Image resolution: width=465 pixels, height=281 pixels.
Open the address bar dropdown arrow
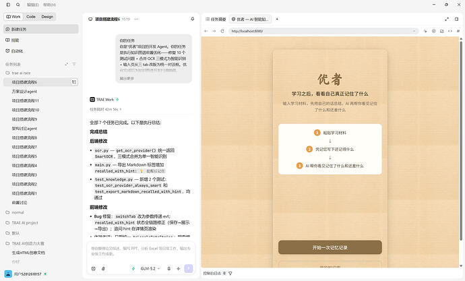(x=414, y=31)
